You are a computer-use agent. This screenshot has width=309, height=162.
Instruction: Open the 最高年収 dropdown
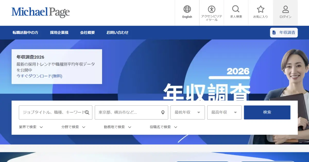(x=224, y=112)
